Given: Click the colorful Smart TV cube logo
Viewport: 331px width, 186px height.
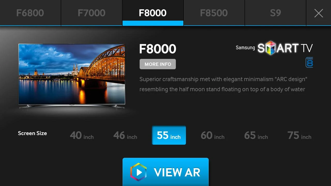Looking at the screenshot, I should tap(271, 48).
